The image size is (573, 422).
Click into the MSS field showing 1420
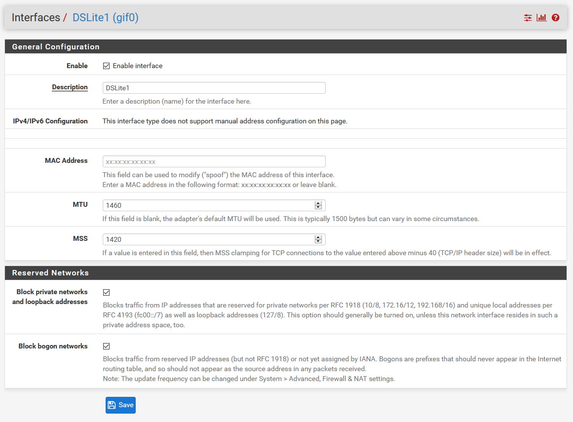pyautogui.click(x=214, y=239)
